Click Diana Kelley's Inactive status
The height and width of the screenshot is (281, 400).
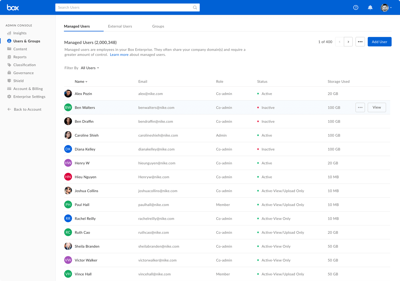pyautogui.click(x=268, y=149)
